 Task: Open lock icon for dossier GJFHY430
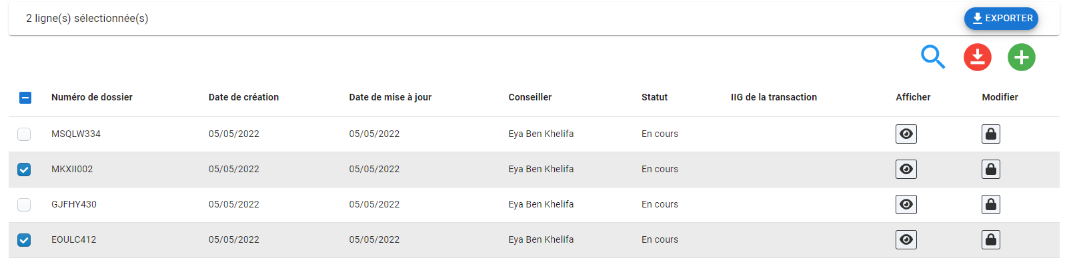pos(991,204)
